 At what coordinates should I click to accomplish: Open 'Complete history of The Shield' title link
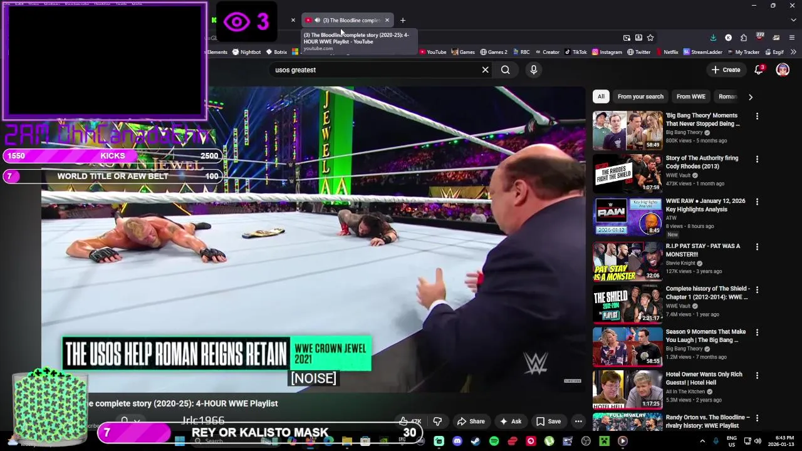707,293
